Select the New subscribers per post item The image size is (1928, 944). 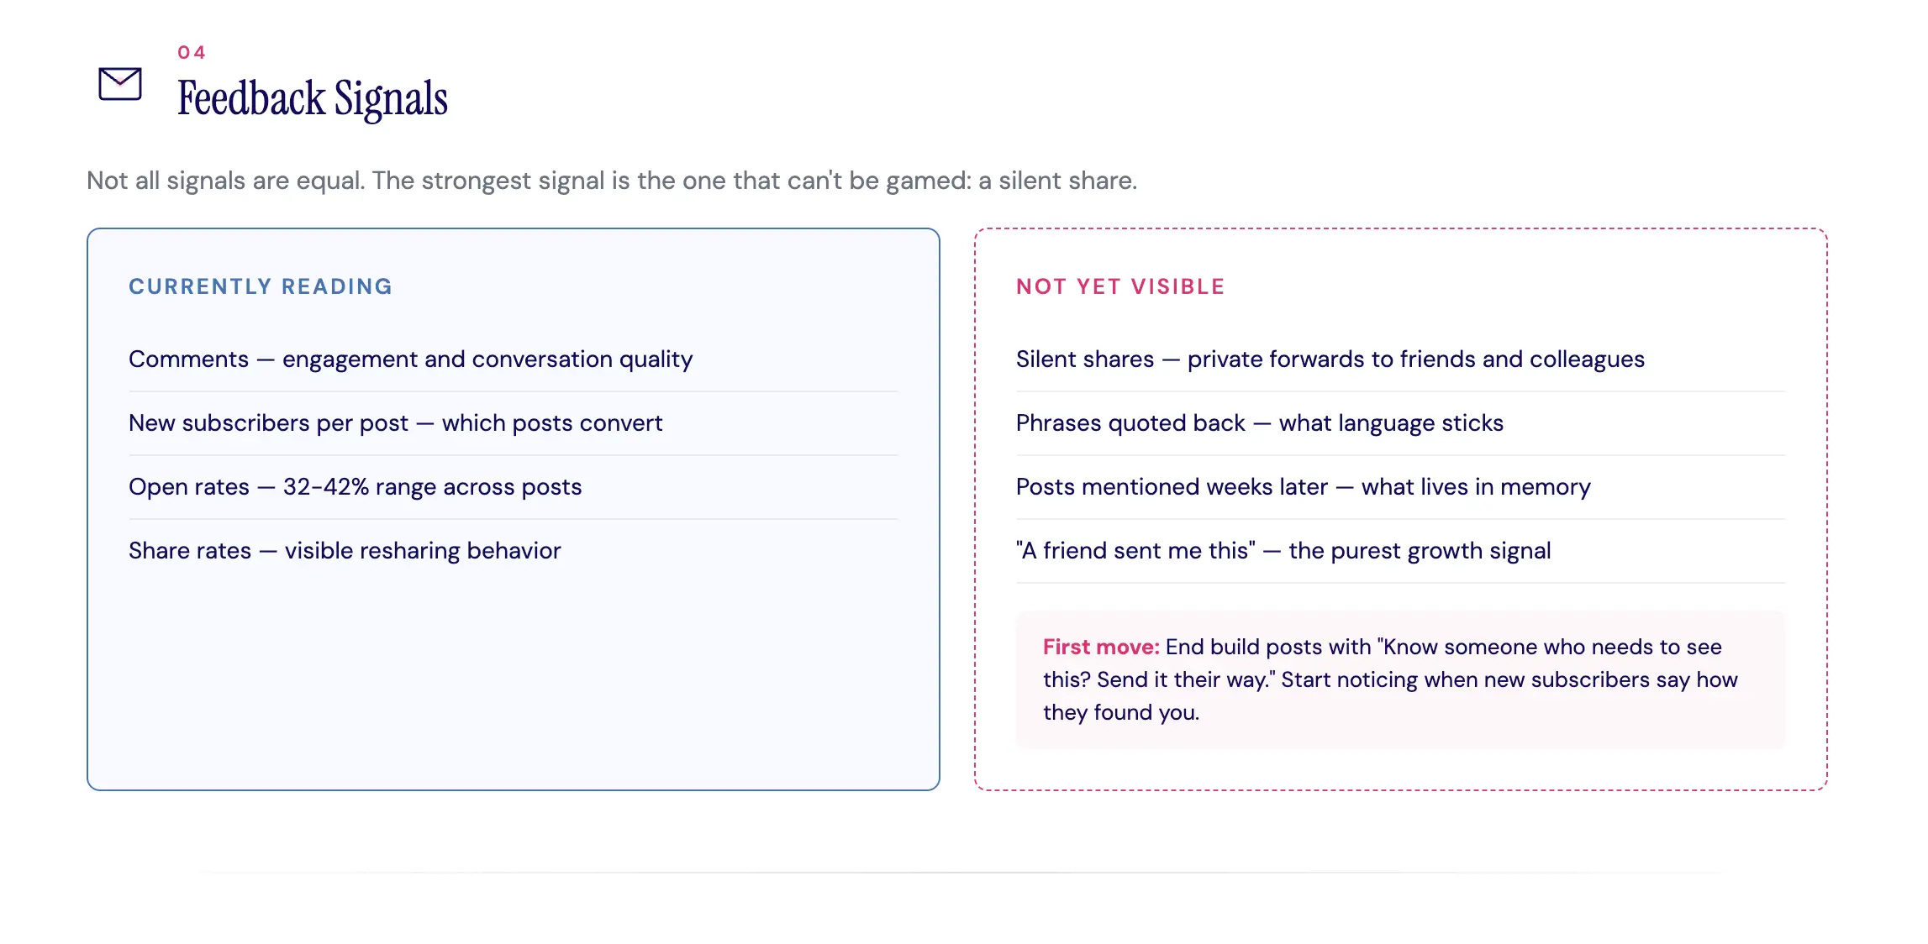click(x=513, y=423)
